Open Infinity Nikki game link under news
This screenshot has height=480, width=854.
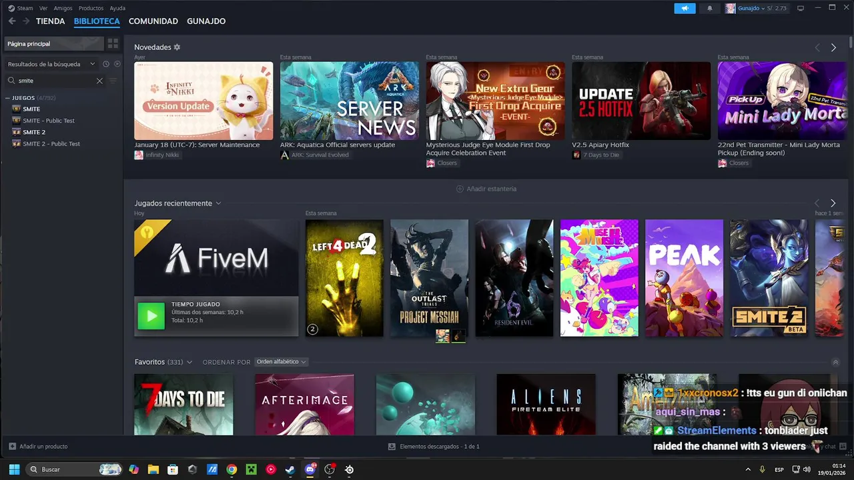point(159,155)
